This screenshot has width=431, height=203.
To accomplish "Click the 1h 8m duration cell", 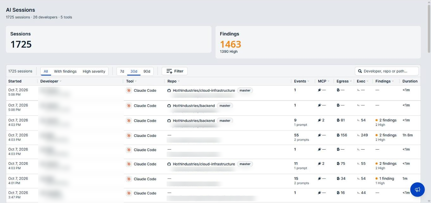I will (x=408, y=135).
